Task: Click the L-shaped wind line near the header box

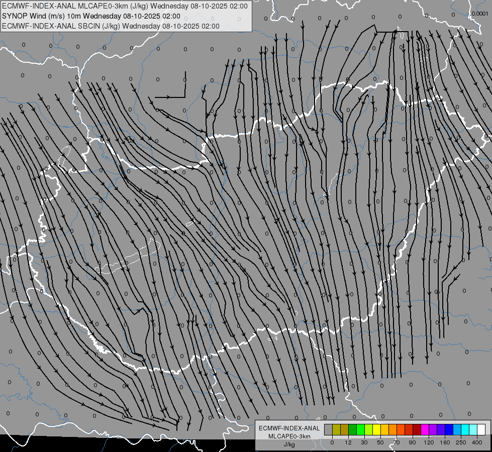Action: pyautogui.click(x=170, y=85)
